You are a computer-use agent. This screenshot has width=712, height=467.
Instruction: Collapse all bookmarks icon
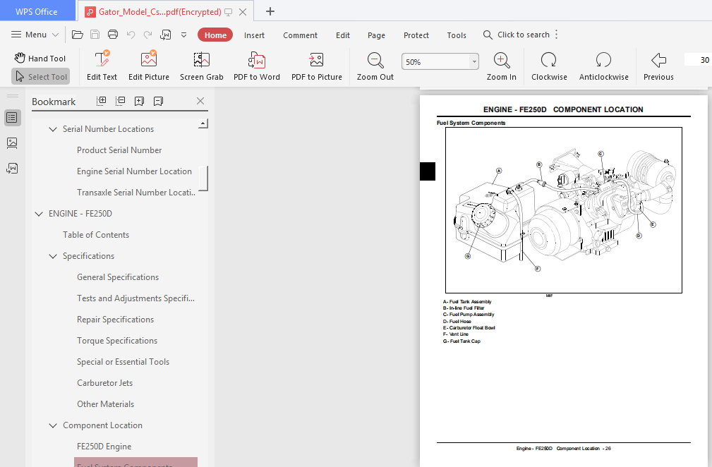121,101
